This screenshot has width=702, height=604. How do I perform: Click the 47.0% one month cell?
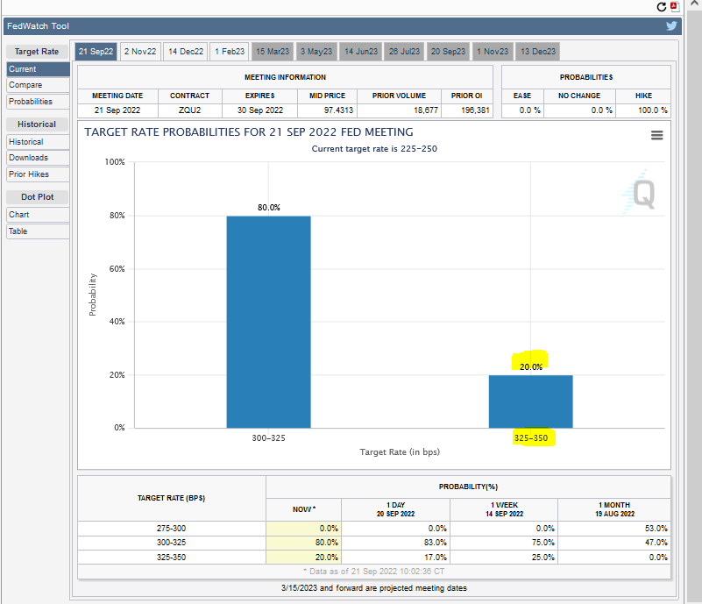(614, 543)
